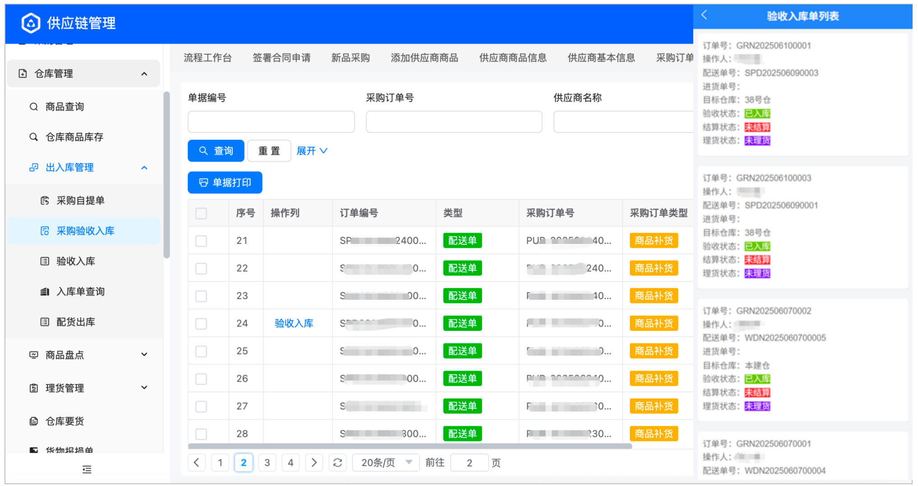Screen dimensions: 918x486
Task: Go to the next page arrow
Action: (x=314, y=463)
